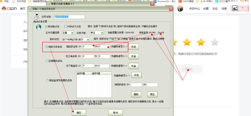This screenshot has width=251, height=116.
Task: Click the image icon in top-right popup
Action: (x=235, y=8)
